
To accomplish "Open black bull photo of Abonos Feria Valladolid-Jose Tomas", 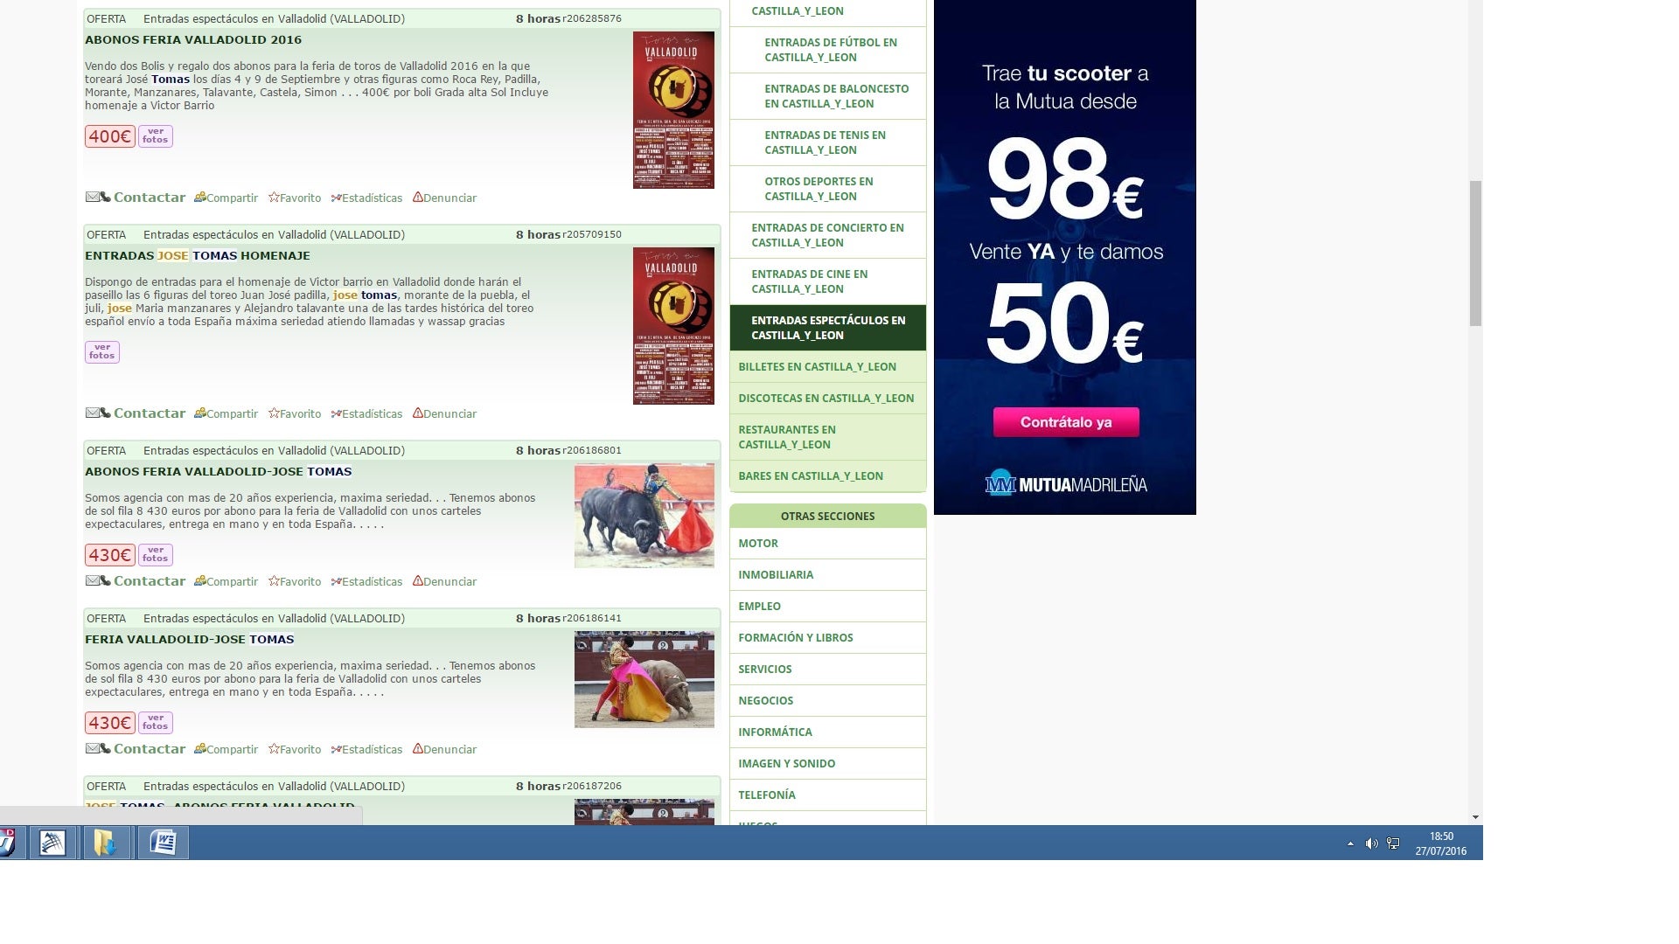I will tap(644, 516).
